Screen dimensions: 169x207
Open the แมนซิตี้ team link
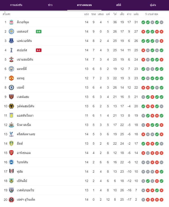point(22,69)
